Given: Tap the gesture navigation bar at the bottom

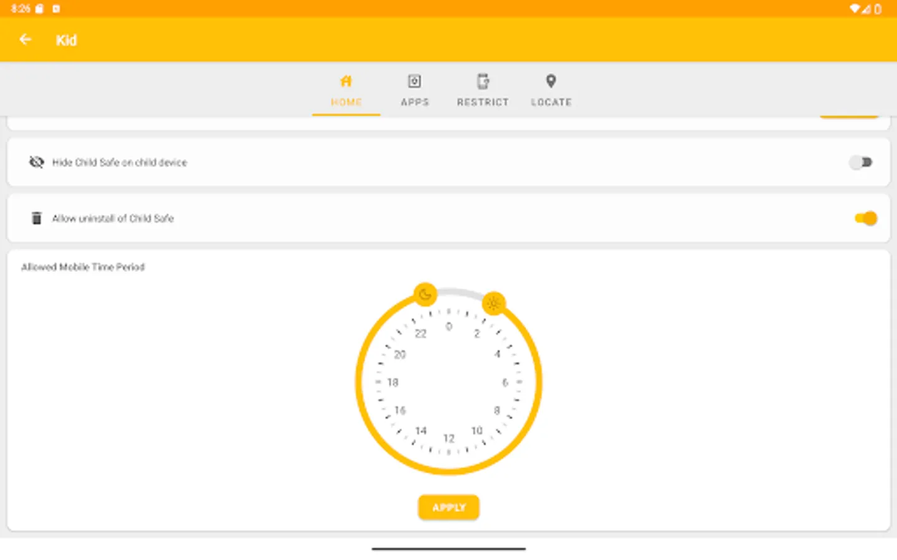Looking at the screenshot, I should [x=448, y=549].
